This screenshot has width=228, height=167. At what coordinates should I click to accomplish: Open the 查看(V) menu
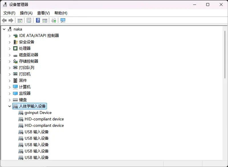[43, 13]
